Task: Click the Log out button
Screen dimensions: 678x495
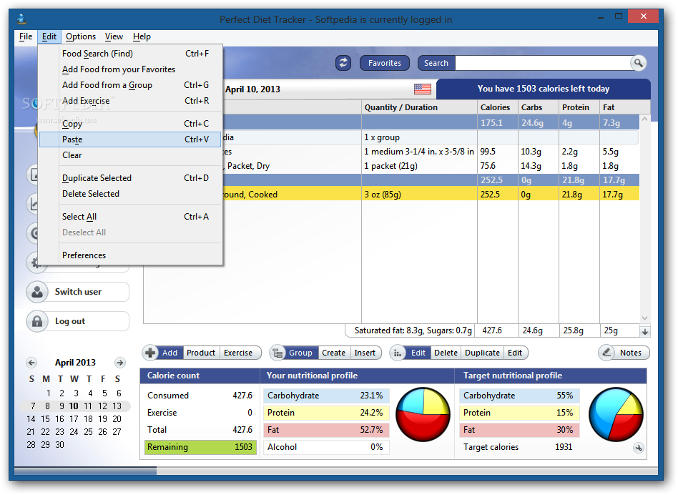Action: click(x=78, y=321)
